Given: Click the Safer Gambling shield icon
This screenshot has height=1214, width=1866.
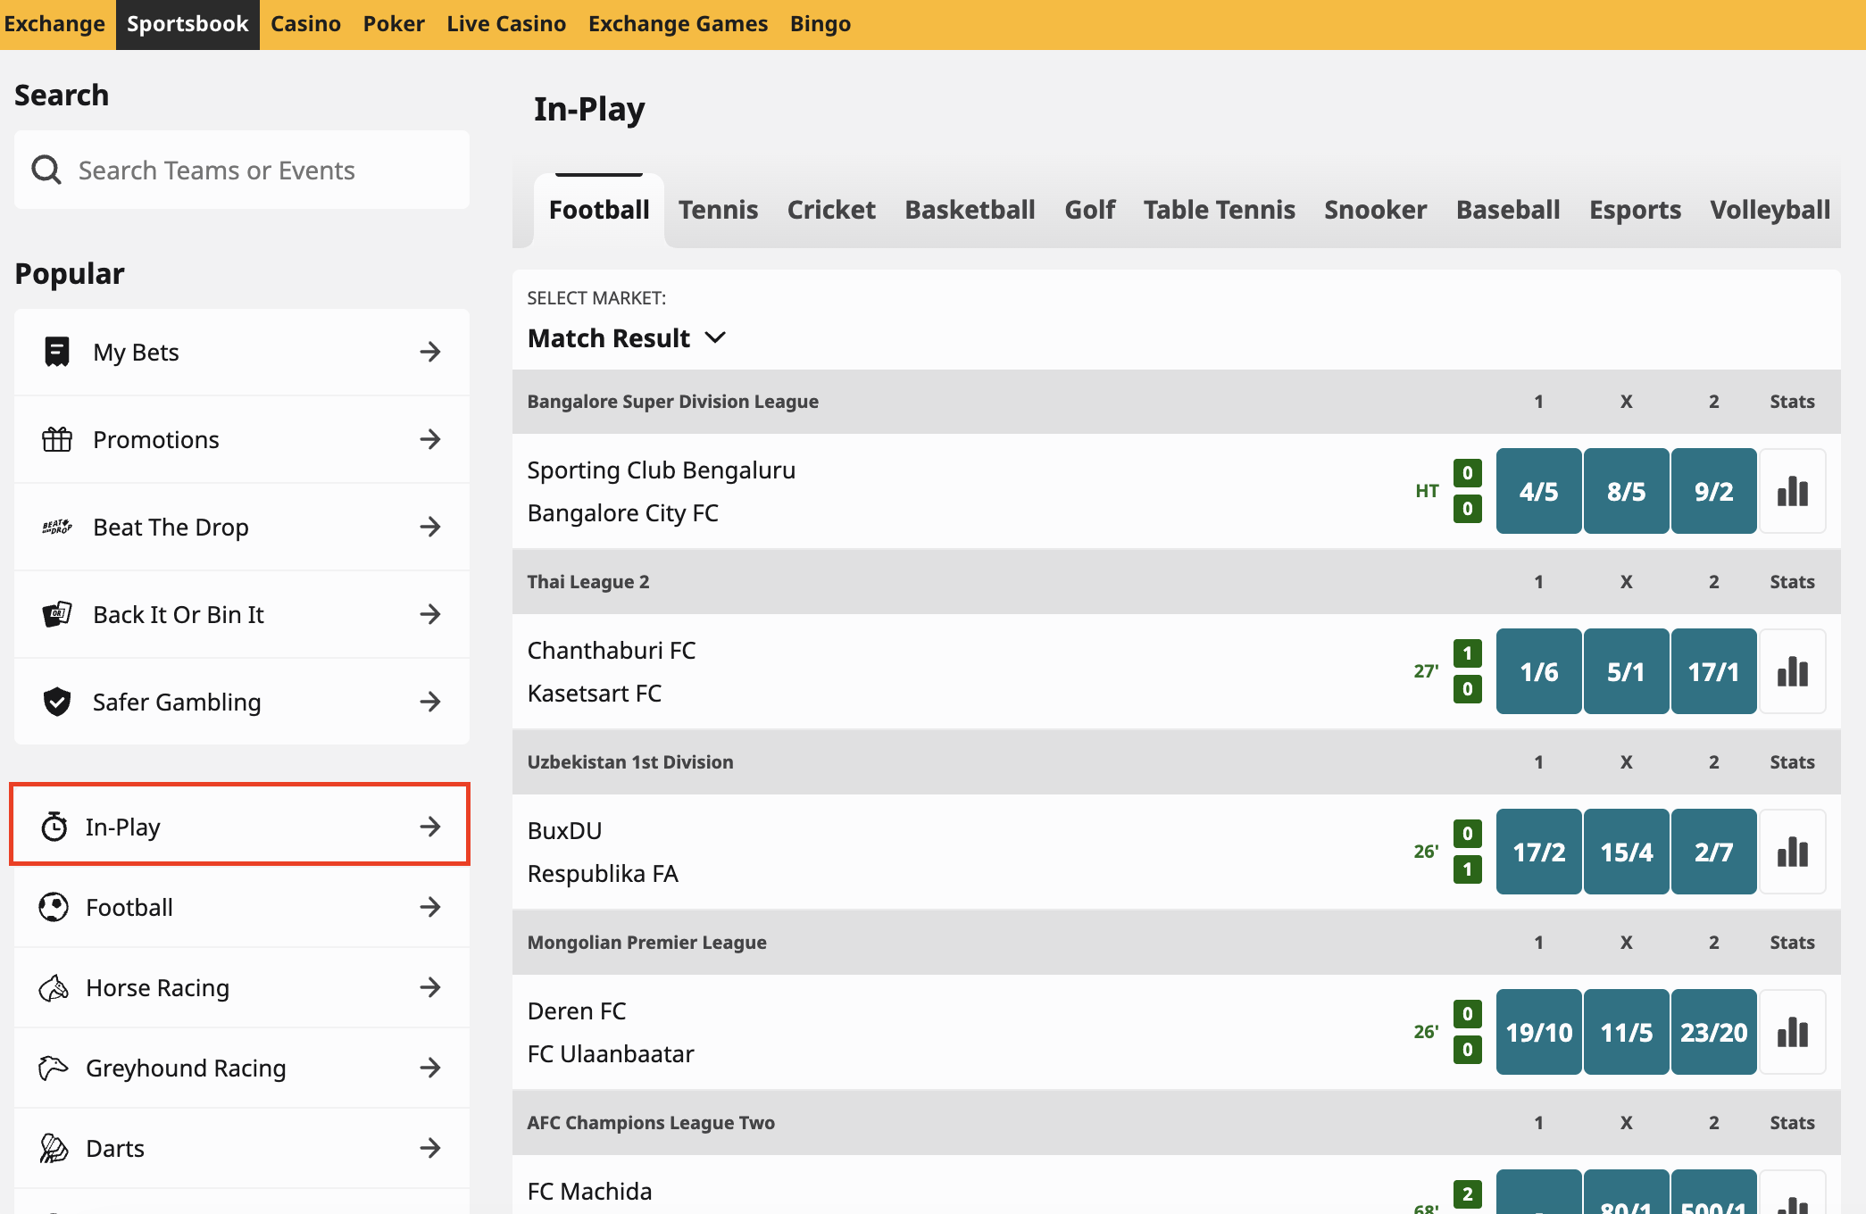Looking at the screenshot, I should coord(57,702).
